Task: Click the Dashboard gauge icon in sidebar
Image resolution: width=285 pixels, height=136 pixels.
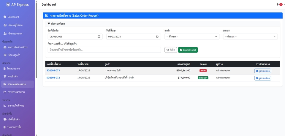Action: 5,17
